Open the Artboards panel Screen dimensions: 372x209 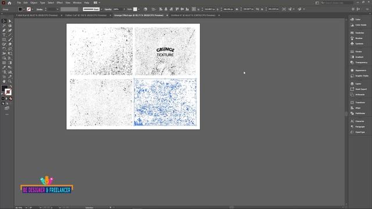(x=358, y=95)
